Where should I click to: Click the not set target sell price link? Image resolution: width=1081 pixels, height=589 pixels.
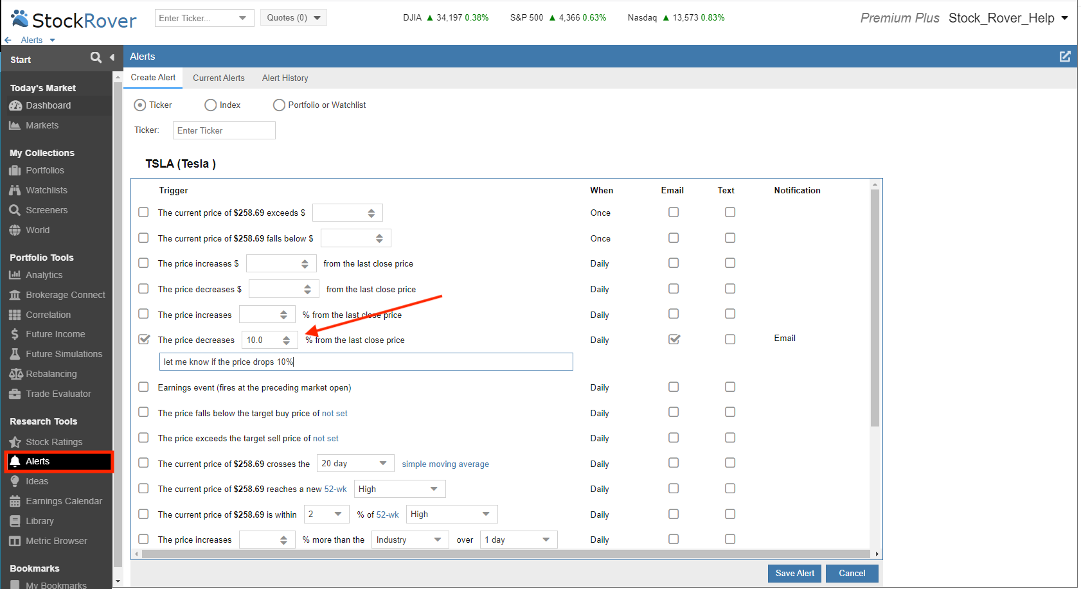pos(326,438)
